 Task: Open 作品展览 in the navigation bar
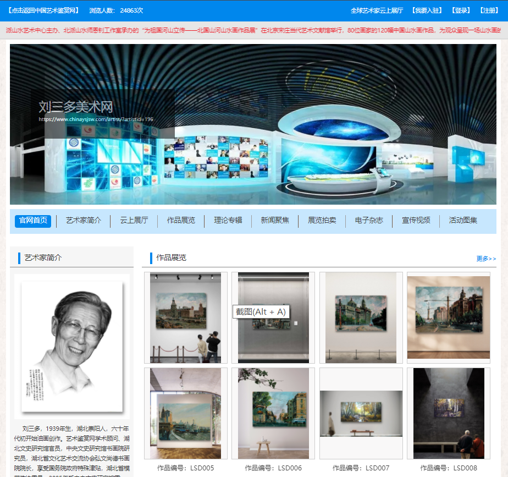tap(181, 221)
